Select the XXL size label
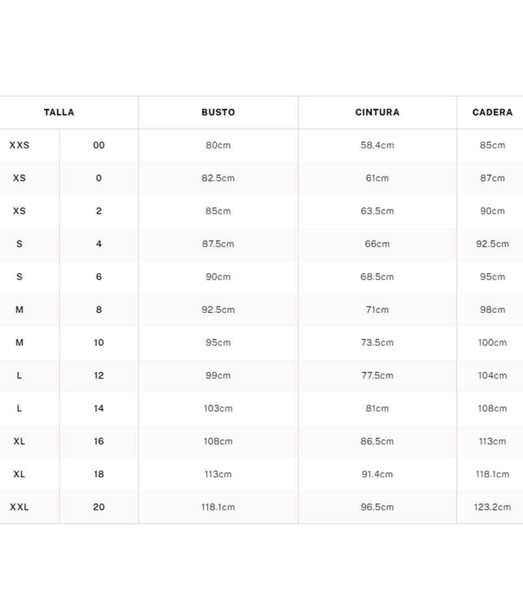523x597 pixels. pyautogui.click(x=19, y=507)
